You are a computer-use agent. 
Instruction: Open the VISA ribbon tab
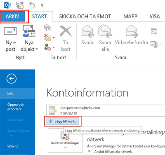coord(155,17)
